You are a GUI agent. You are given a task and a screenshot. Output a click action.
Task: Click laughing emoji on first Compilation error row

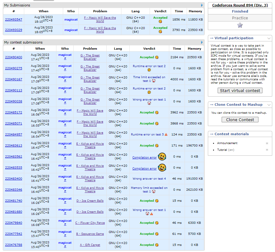[162, 156]
